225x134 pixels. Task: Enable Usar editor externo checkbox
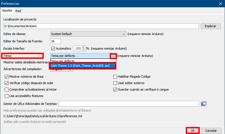pyautogui.click(x=115, y=83)
